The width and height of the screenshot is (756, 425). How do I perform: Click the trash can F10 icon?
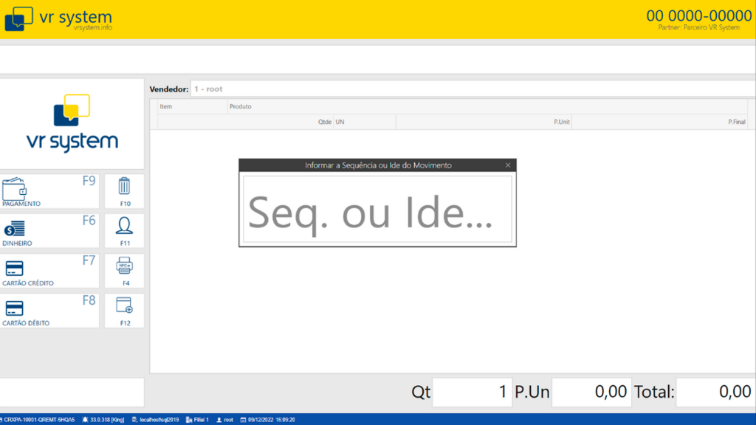click(124, 190)
